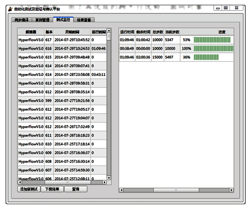Click the 进度 column header

tap(222, 32)
